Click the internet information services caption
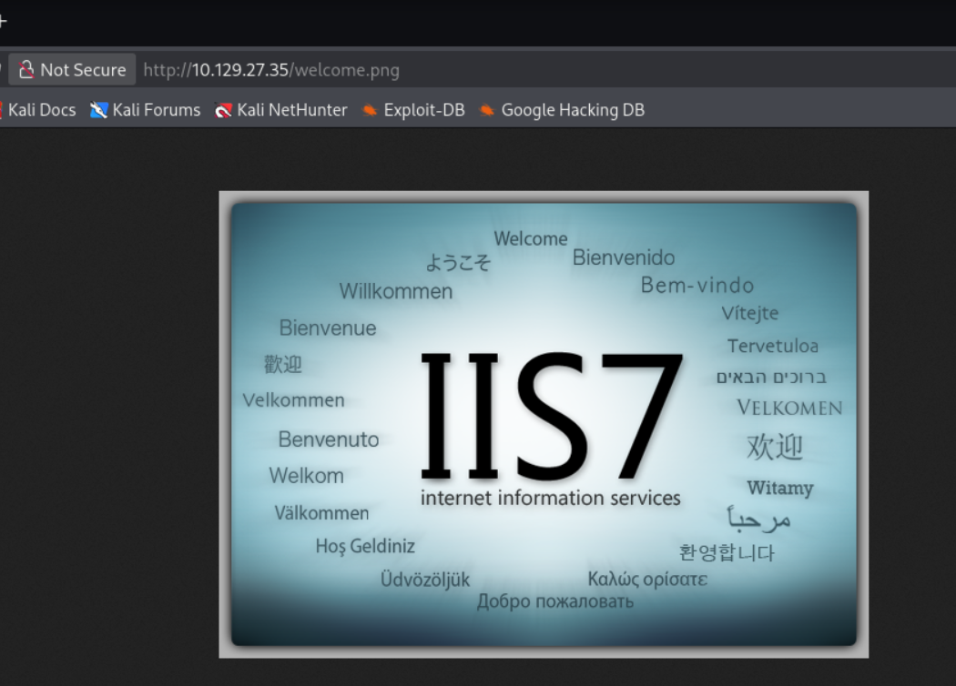 pyautogui.click(x=551, y=498)
